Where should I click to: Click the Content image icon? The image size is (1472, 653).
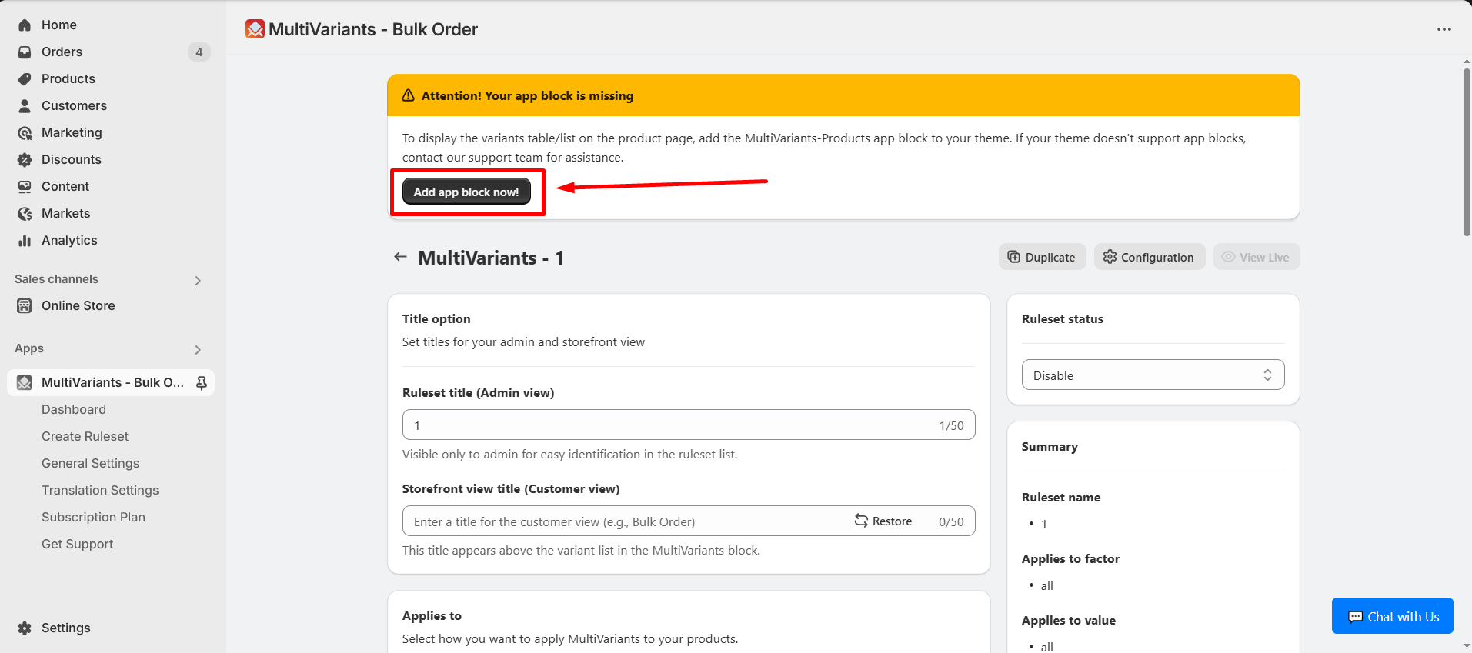[25, 186]
